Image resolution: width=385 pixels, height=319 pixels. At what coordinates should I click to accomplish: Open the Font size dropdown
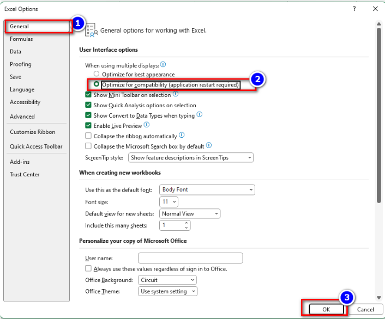(x=169, y=202)
